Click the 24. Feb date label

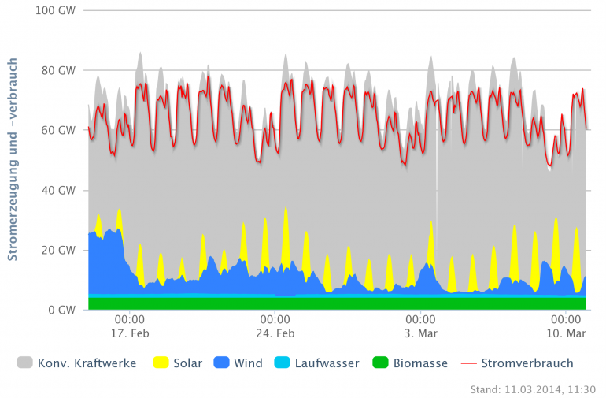(275, 333)
